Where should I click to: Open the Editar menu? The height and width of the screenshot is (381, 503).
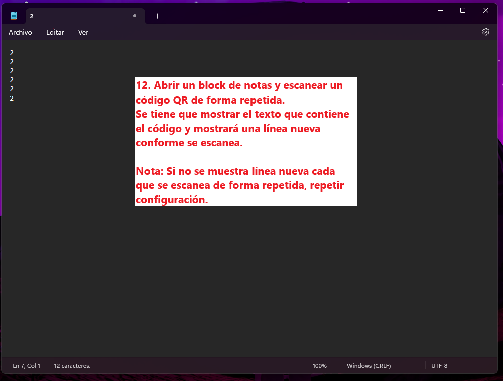pos(55,32)
